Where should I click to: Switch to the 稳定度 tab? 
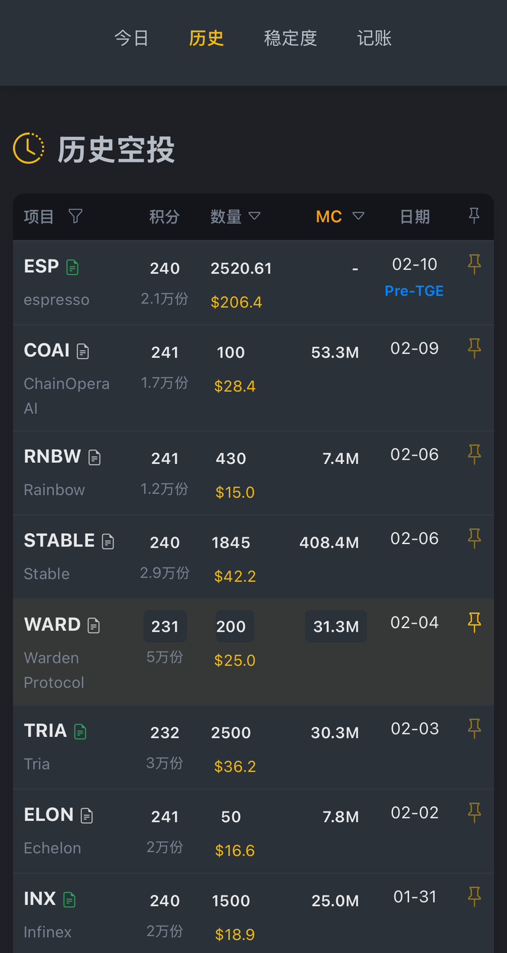pyautogui.click(x=290, y=38)
